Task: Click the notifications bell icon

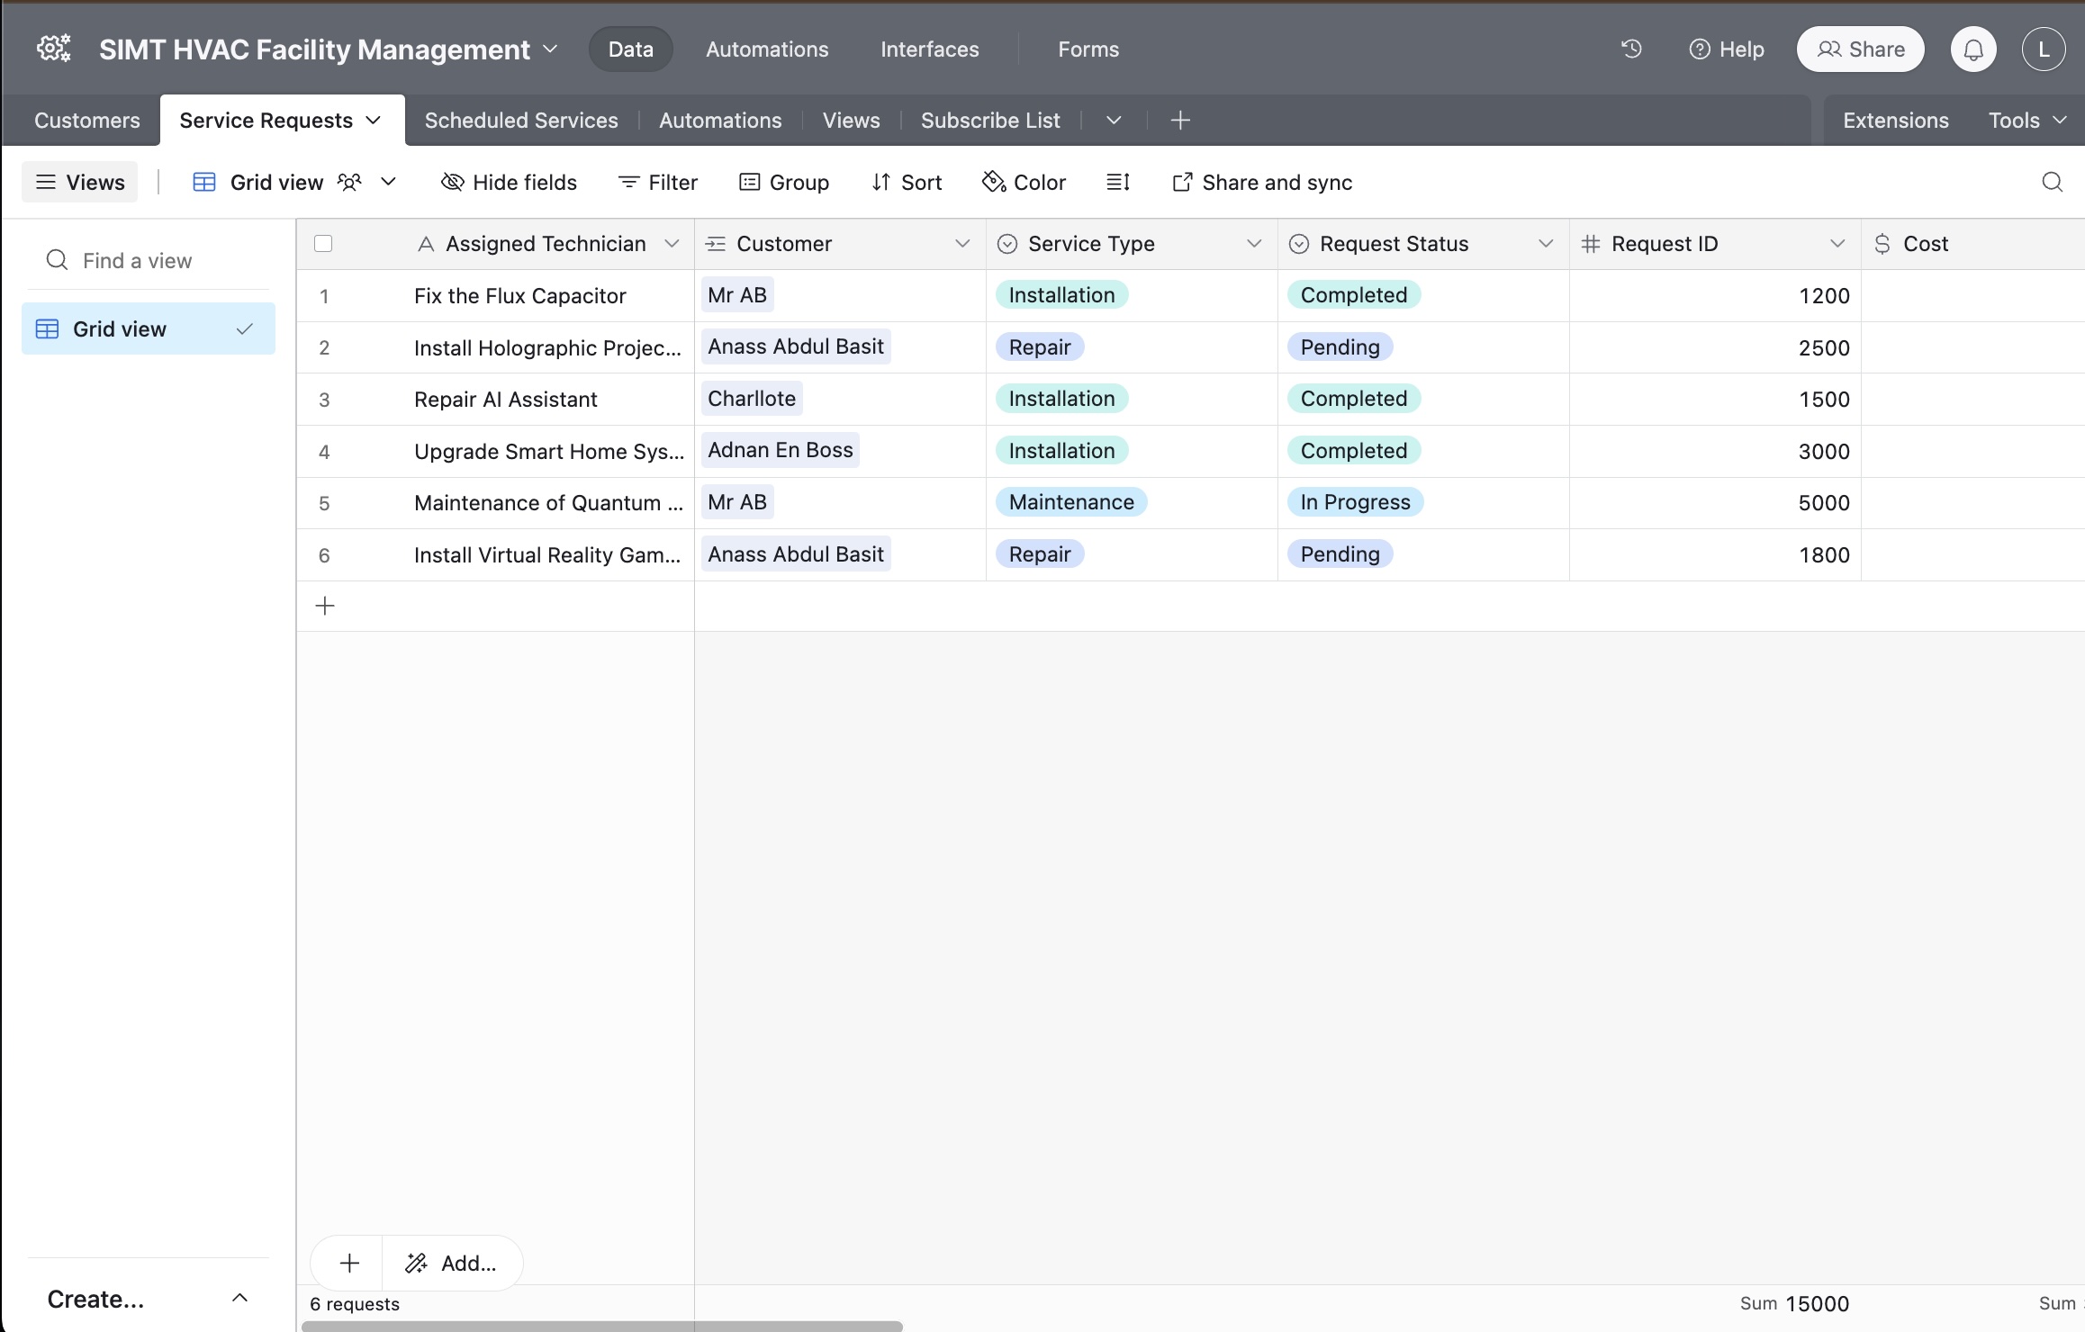Action: coord(1972,49)
